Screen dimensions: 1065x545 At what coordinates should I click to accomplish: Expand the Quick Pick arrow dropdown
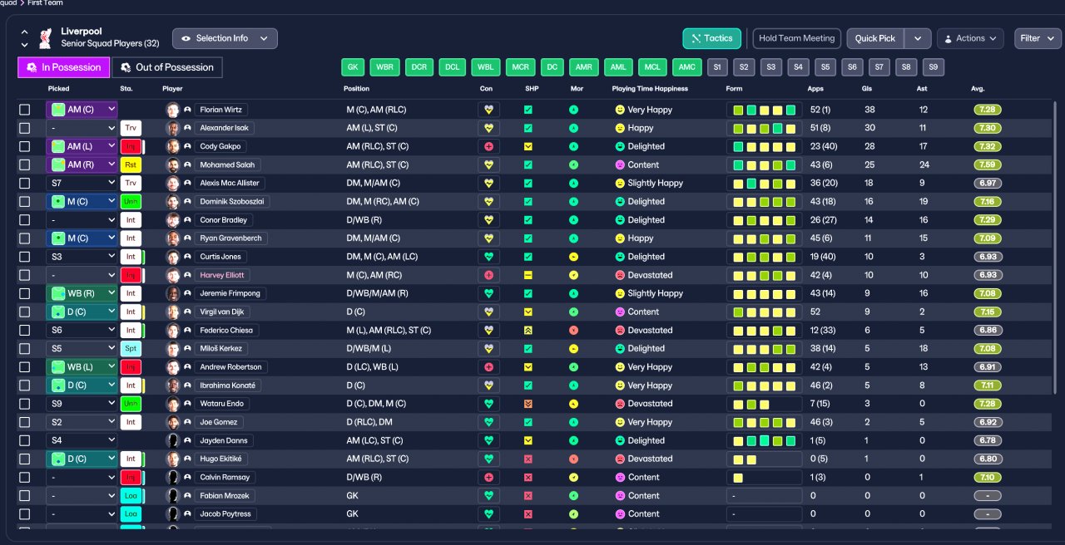click(x=918, y=38)
